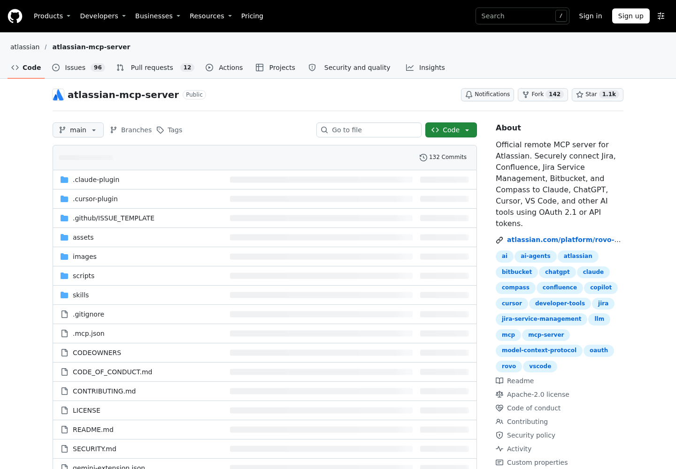Expand the Products menu
The image size is (676, 469).
[x=52, y=16]
